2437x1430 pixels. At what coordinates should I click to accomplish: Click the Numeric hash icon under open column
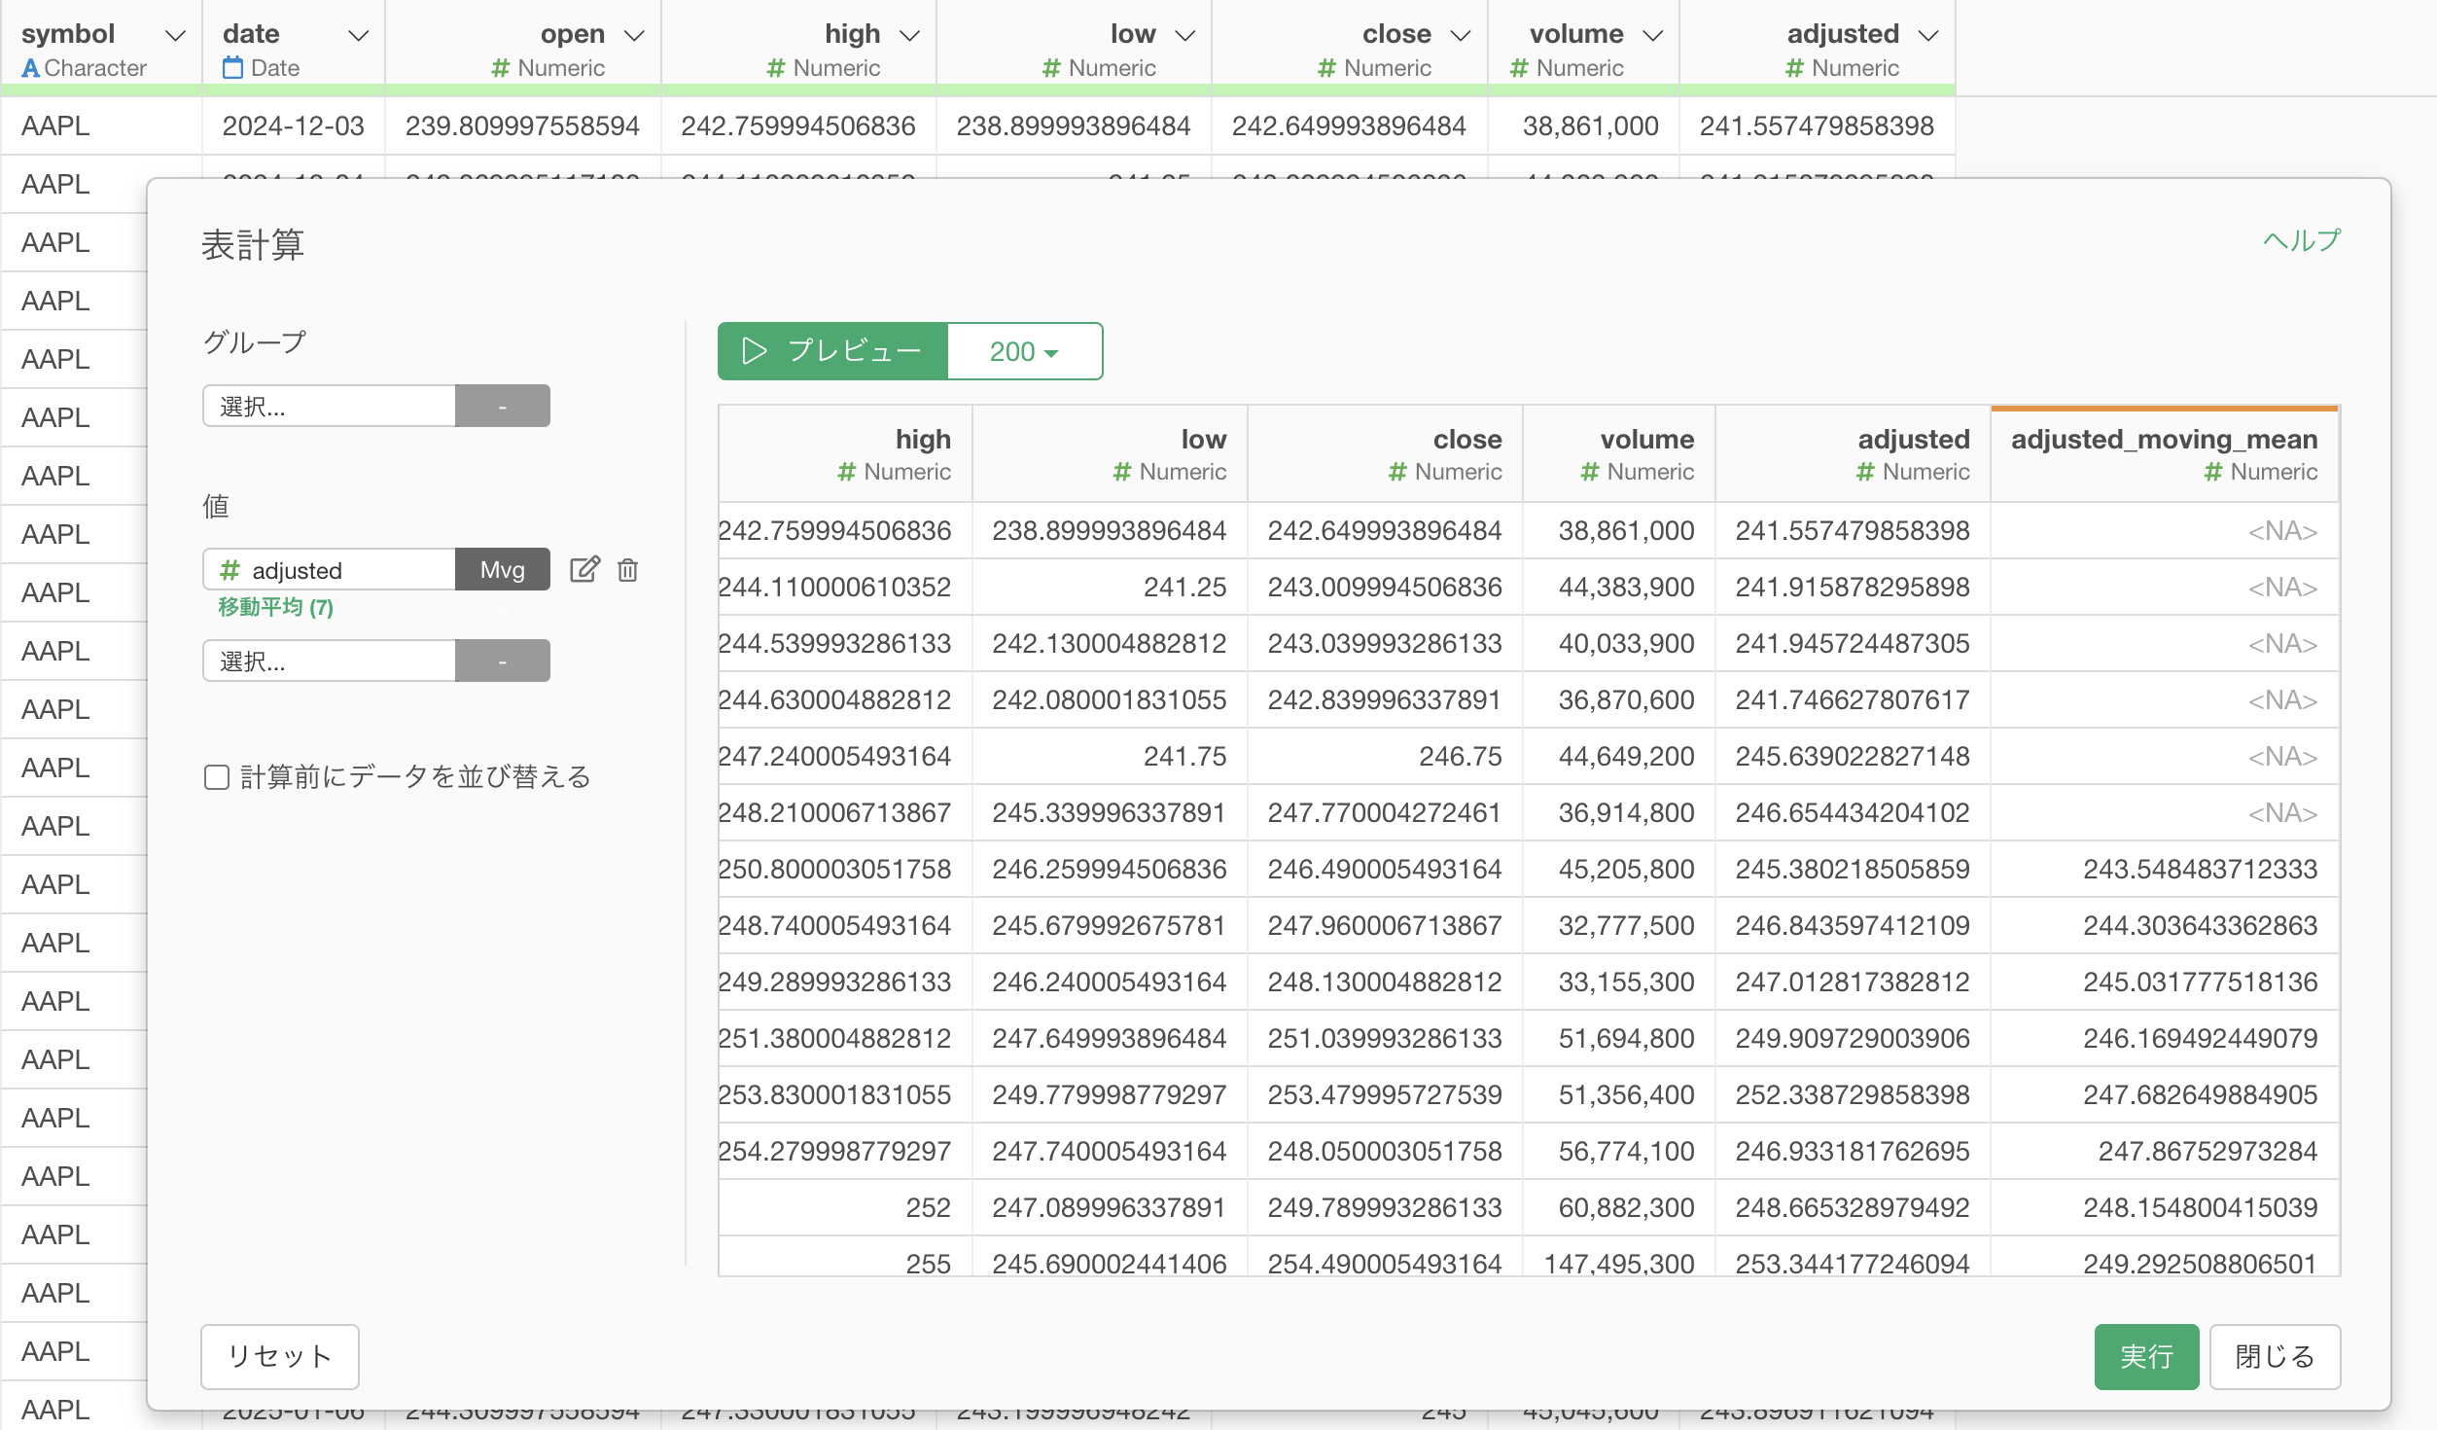tap(500, 68)
